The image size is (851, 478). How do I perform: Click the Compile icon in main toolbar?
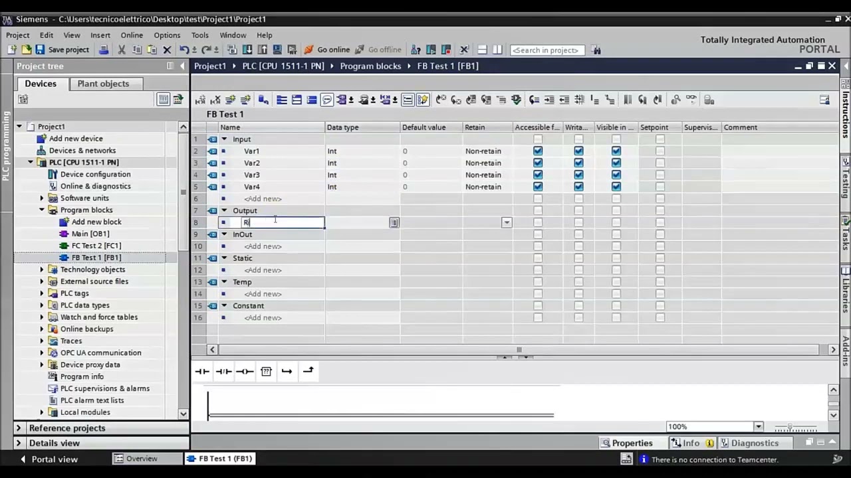[232, 50]
